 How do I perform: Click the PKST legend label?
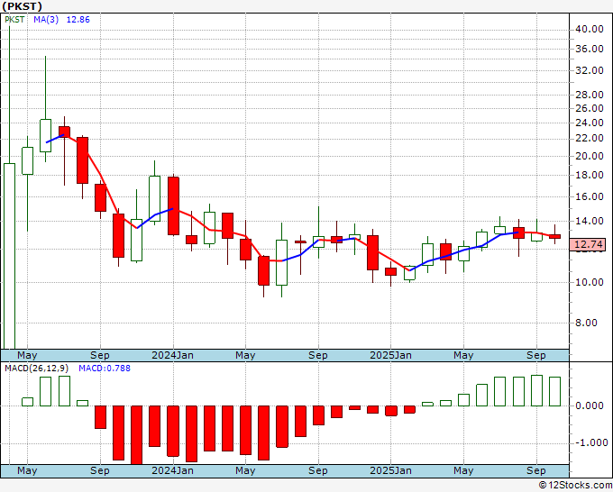click(x=14, y=20)
